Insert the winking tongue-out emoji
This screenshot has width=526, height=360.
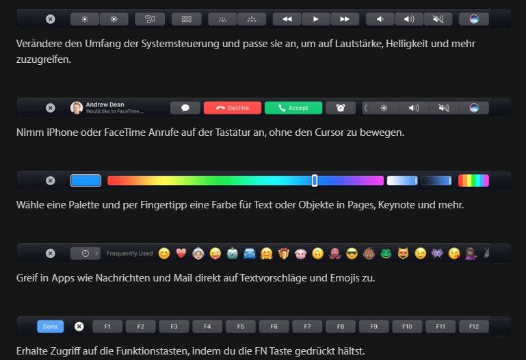point(215,254)
